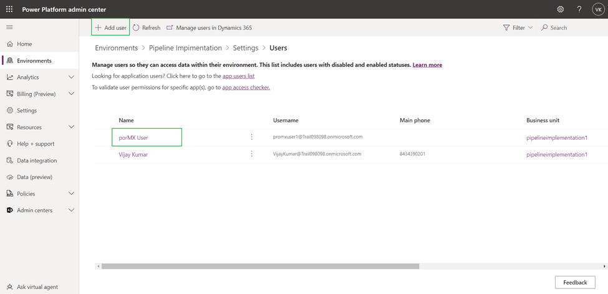Click the Search magnifier in toolbar
This screenshot has height=294, width=608.
click(x=544, y=27)
